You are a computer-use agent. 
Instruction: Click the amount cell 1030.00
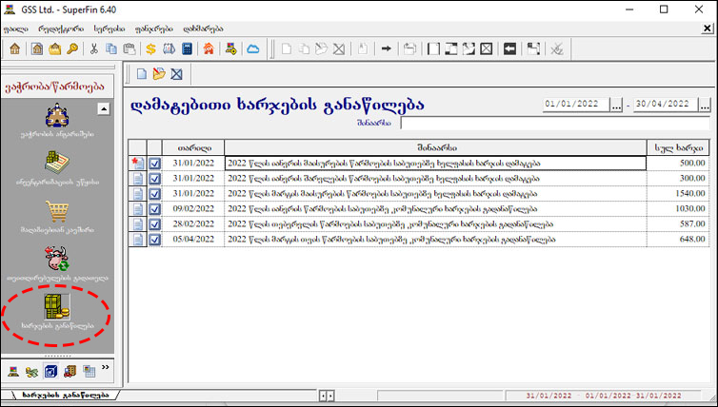678,209
